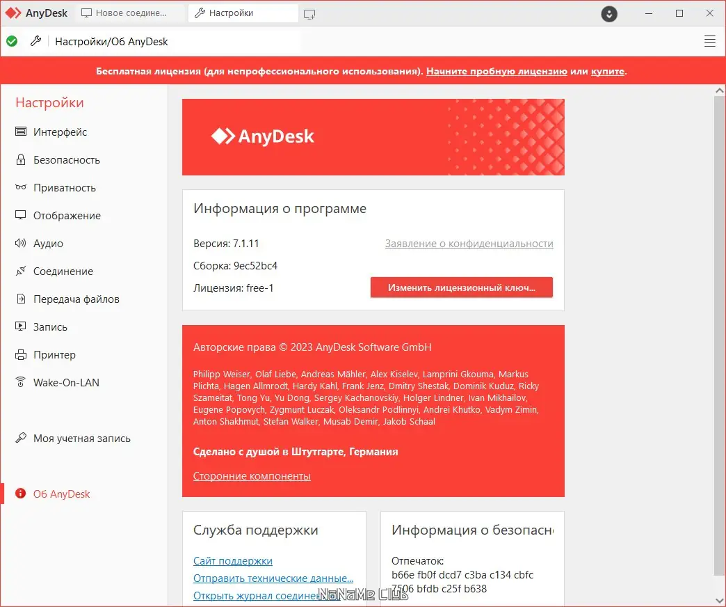The width and height of the screenshot is (726, 607).
Task: Click the Приватность glasses icon
Action: (x=21, y=187)
